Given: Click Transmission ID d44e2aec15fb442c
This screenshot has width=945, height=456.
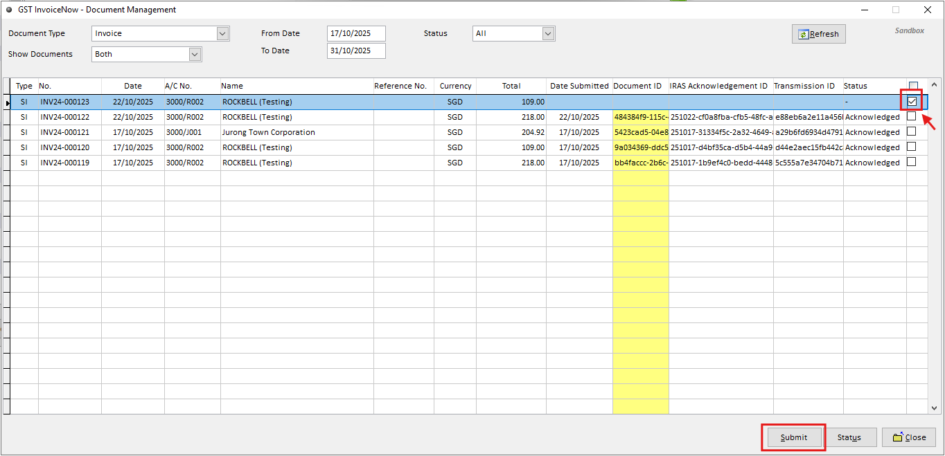Looking at the screenshot, I should [809, 147].
